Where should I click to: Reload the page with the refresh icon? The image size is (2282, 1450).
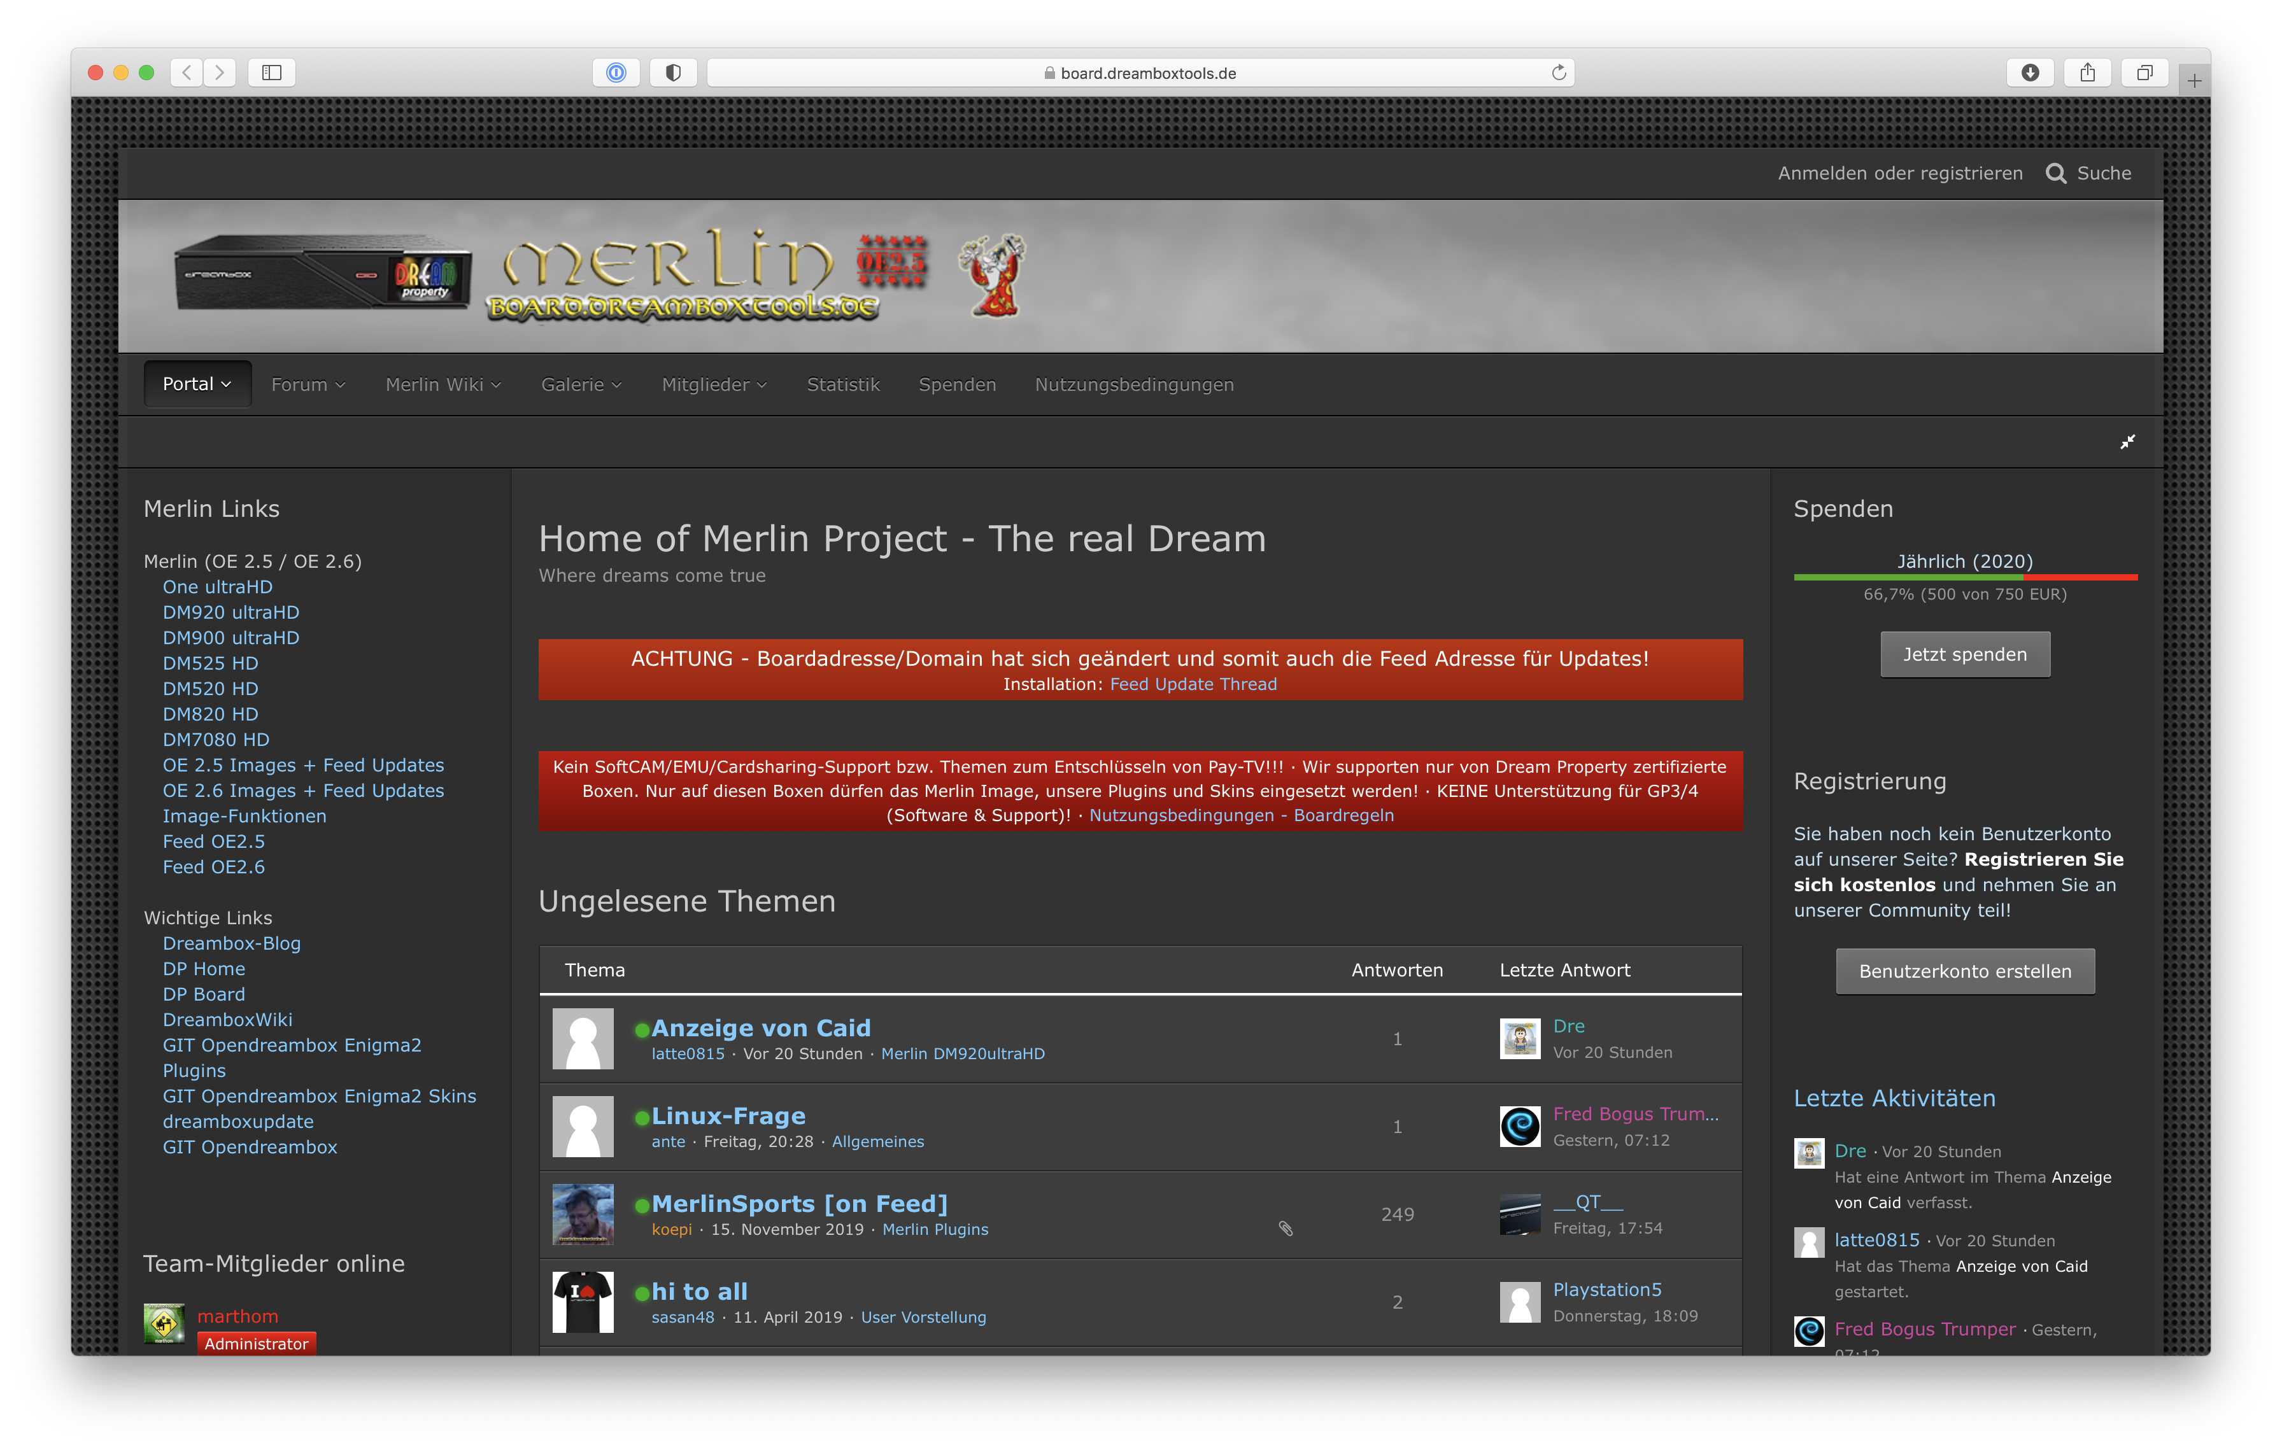tap(1558, 72)
